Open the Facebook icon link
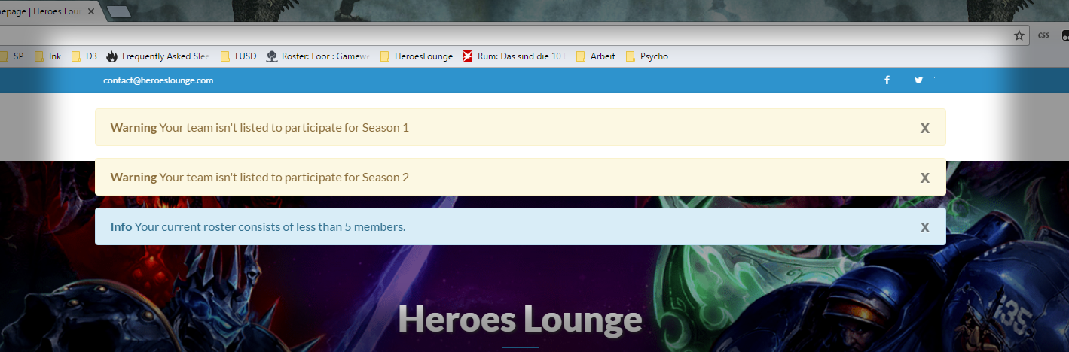Screen dimensions: 1069x352 pyautogui.click(x=887, y=80)
